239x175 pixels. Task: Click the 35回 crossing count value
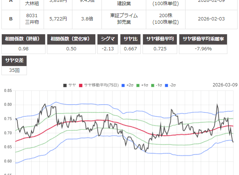click(x=14, y=70)
